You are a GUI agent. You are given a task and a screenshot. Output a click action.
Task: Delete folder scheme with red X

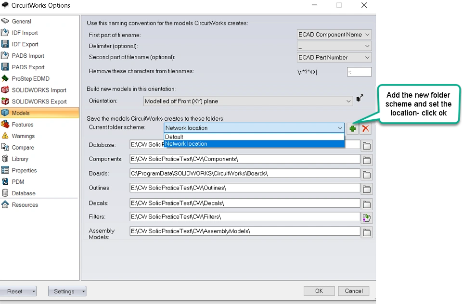tap(365, 128)
